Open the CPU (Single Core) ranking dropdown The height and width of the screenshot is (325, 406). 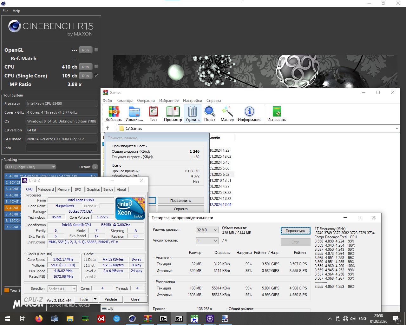[30, 167]
